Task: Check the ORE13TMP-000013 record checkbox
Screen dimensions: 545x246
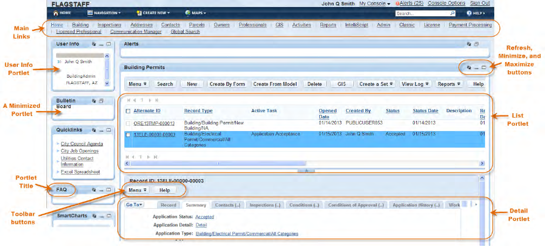Action: point(128,123)
